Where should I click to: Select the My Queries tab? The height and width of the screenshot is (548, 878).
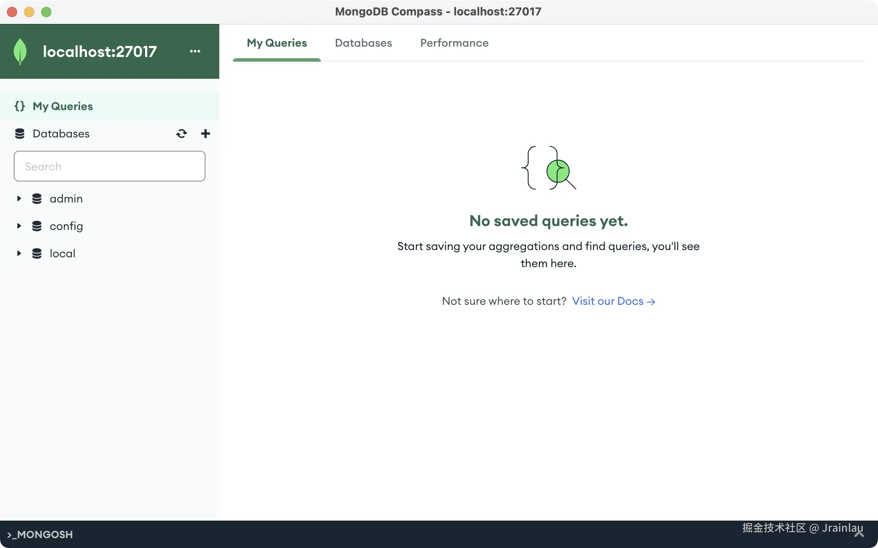click(277, 43)
